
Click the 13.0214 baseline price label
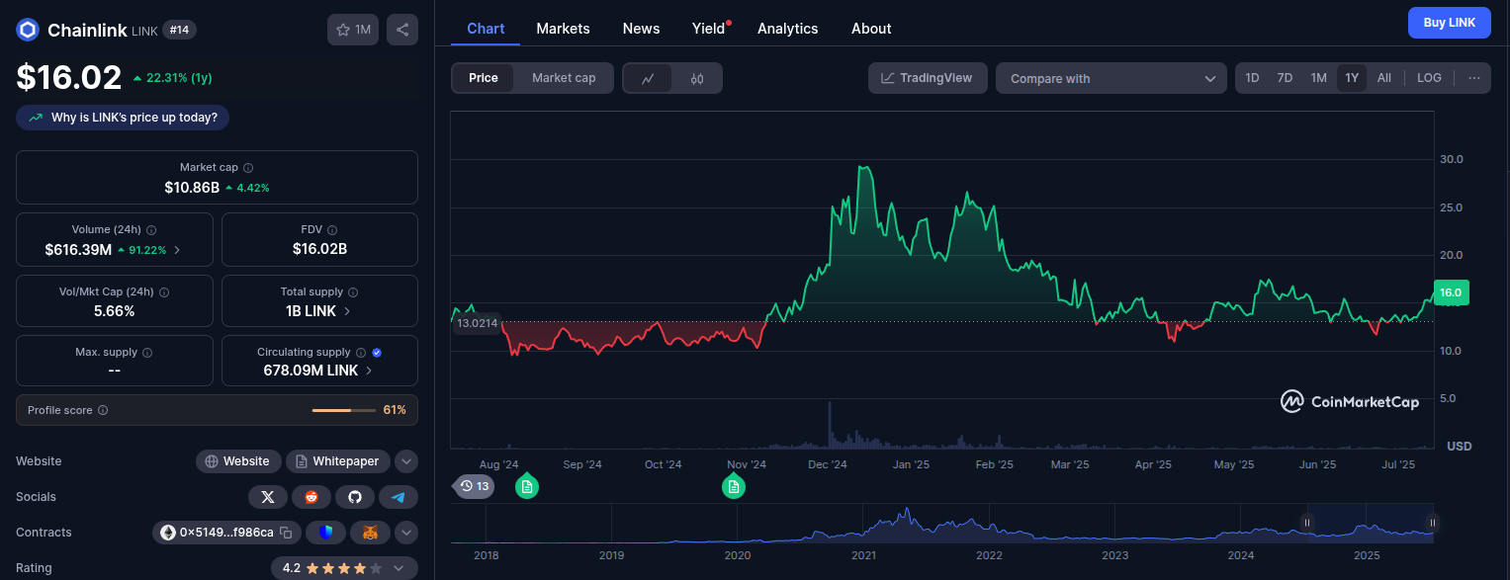click(478, 322)
